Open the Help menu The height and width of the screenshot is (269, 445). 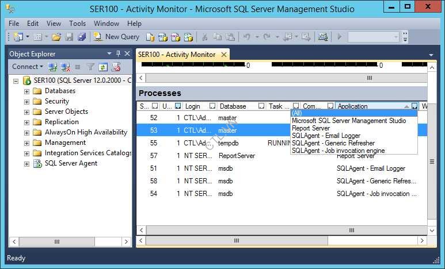[x=134, y=24]
